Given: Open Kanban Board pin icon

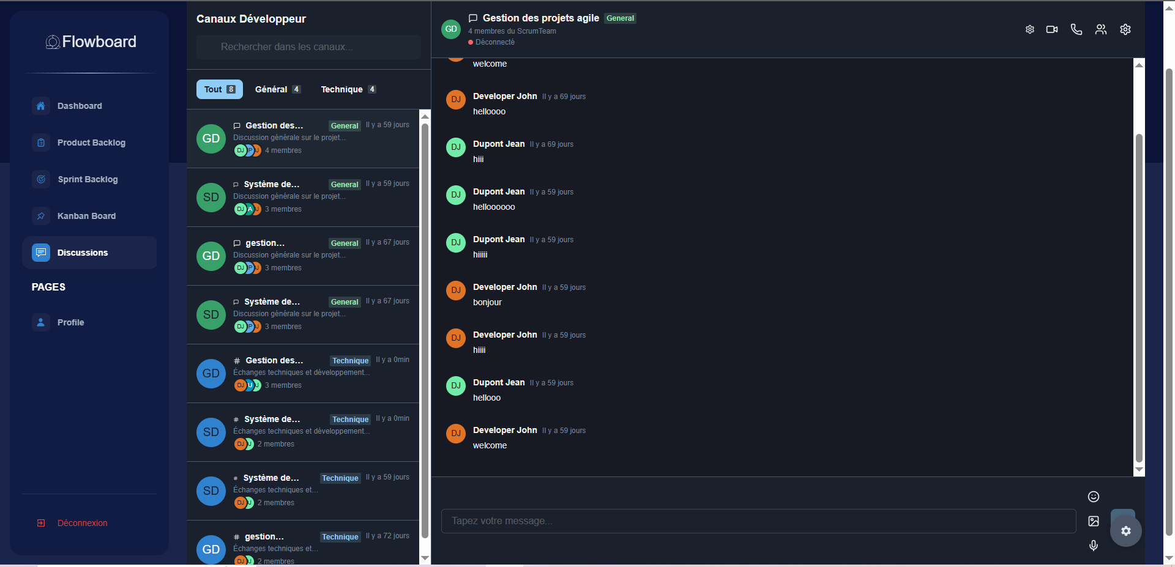Looking at the screenshot, I should (40, 216).
